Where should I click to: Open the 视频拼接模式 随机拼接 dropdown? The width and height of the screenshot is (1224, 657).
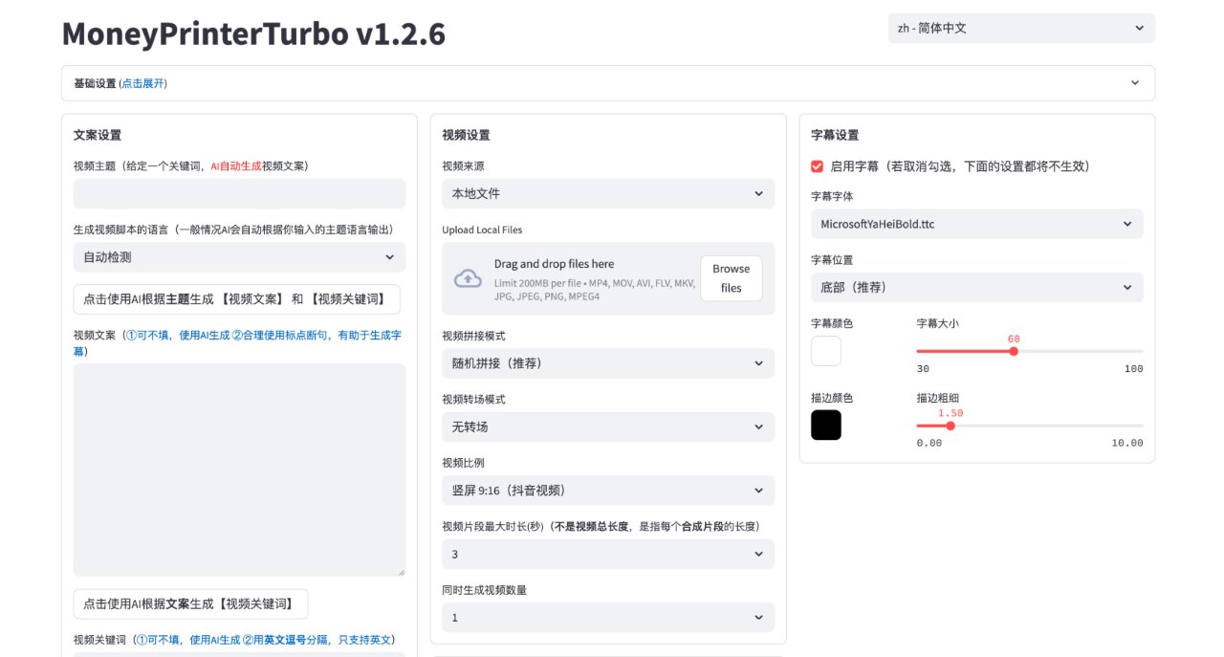(608, 363)
